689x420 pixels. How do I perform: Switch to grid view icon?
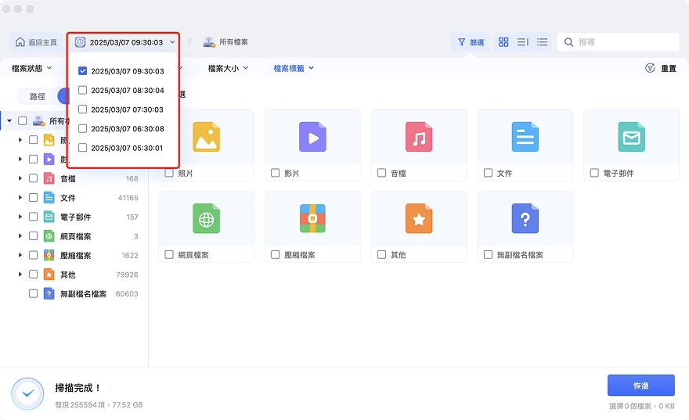[503, 42]
